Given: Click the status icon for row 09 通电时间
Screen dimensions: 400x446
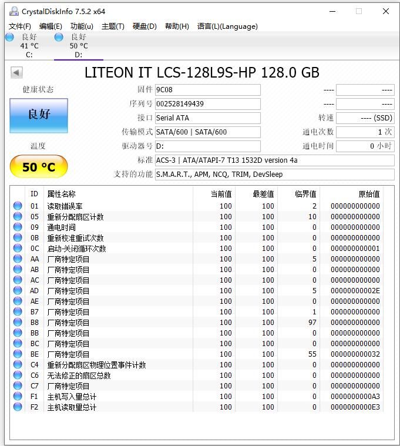Looking at the screenshot, I should coord(18,227).
